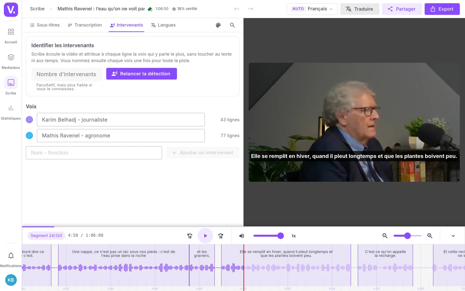Click Relancer la détection
465x291 pixels.
tap(142, 74)
